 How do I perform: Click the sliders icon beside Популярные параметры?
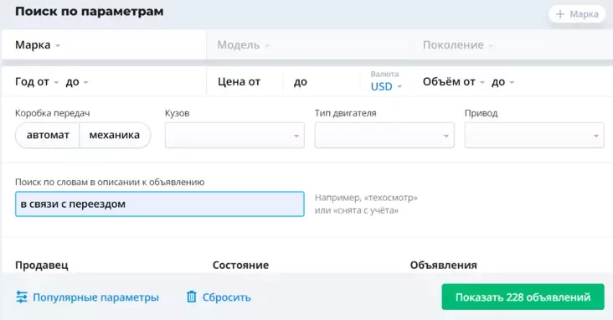point(22,297)
